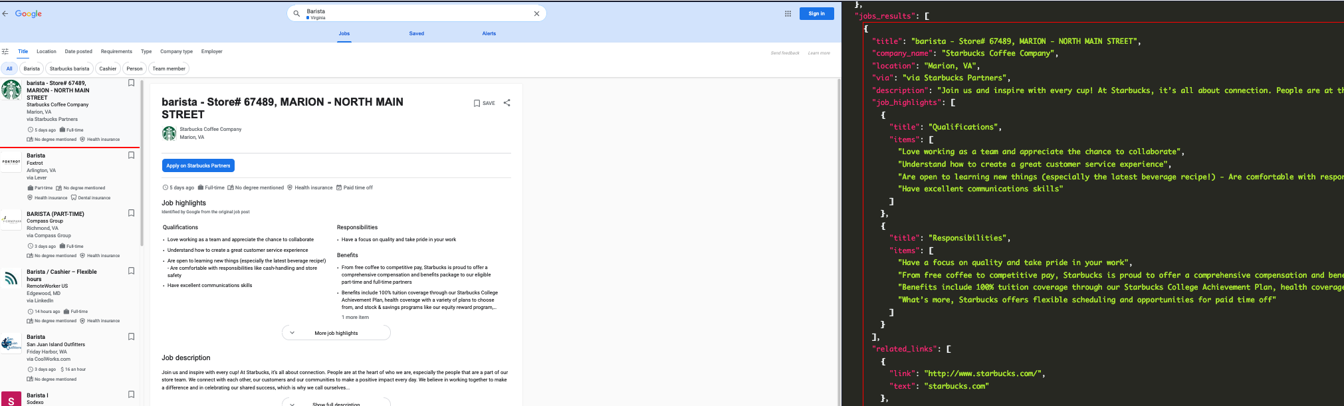This screenshot has height=406, width=1344.
Task: Open the filter sliders icon
Action: click(5, 51)
